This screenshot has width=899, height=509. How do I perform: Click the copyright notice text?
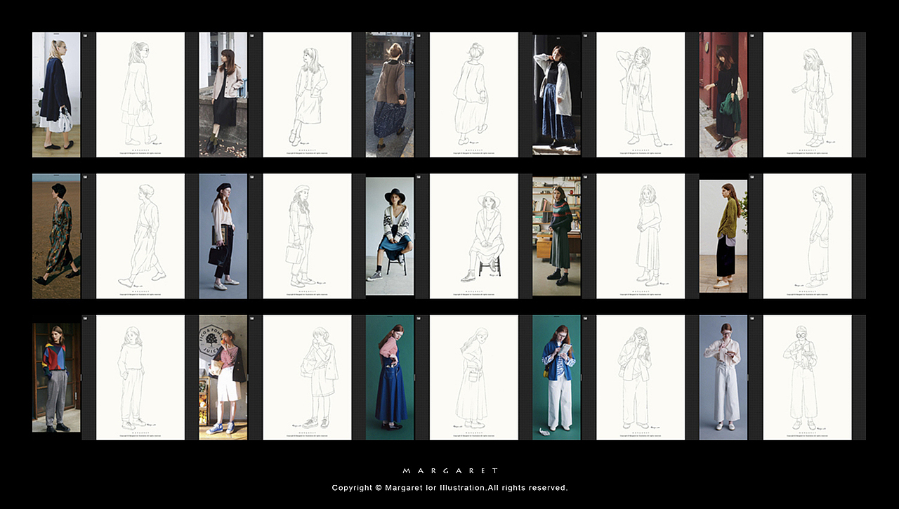(449, 487)
